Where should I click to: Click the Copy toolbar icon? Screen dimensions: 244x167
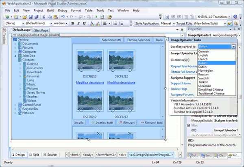click(50, 17)
